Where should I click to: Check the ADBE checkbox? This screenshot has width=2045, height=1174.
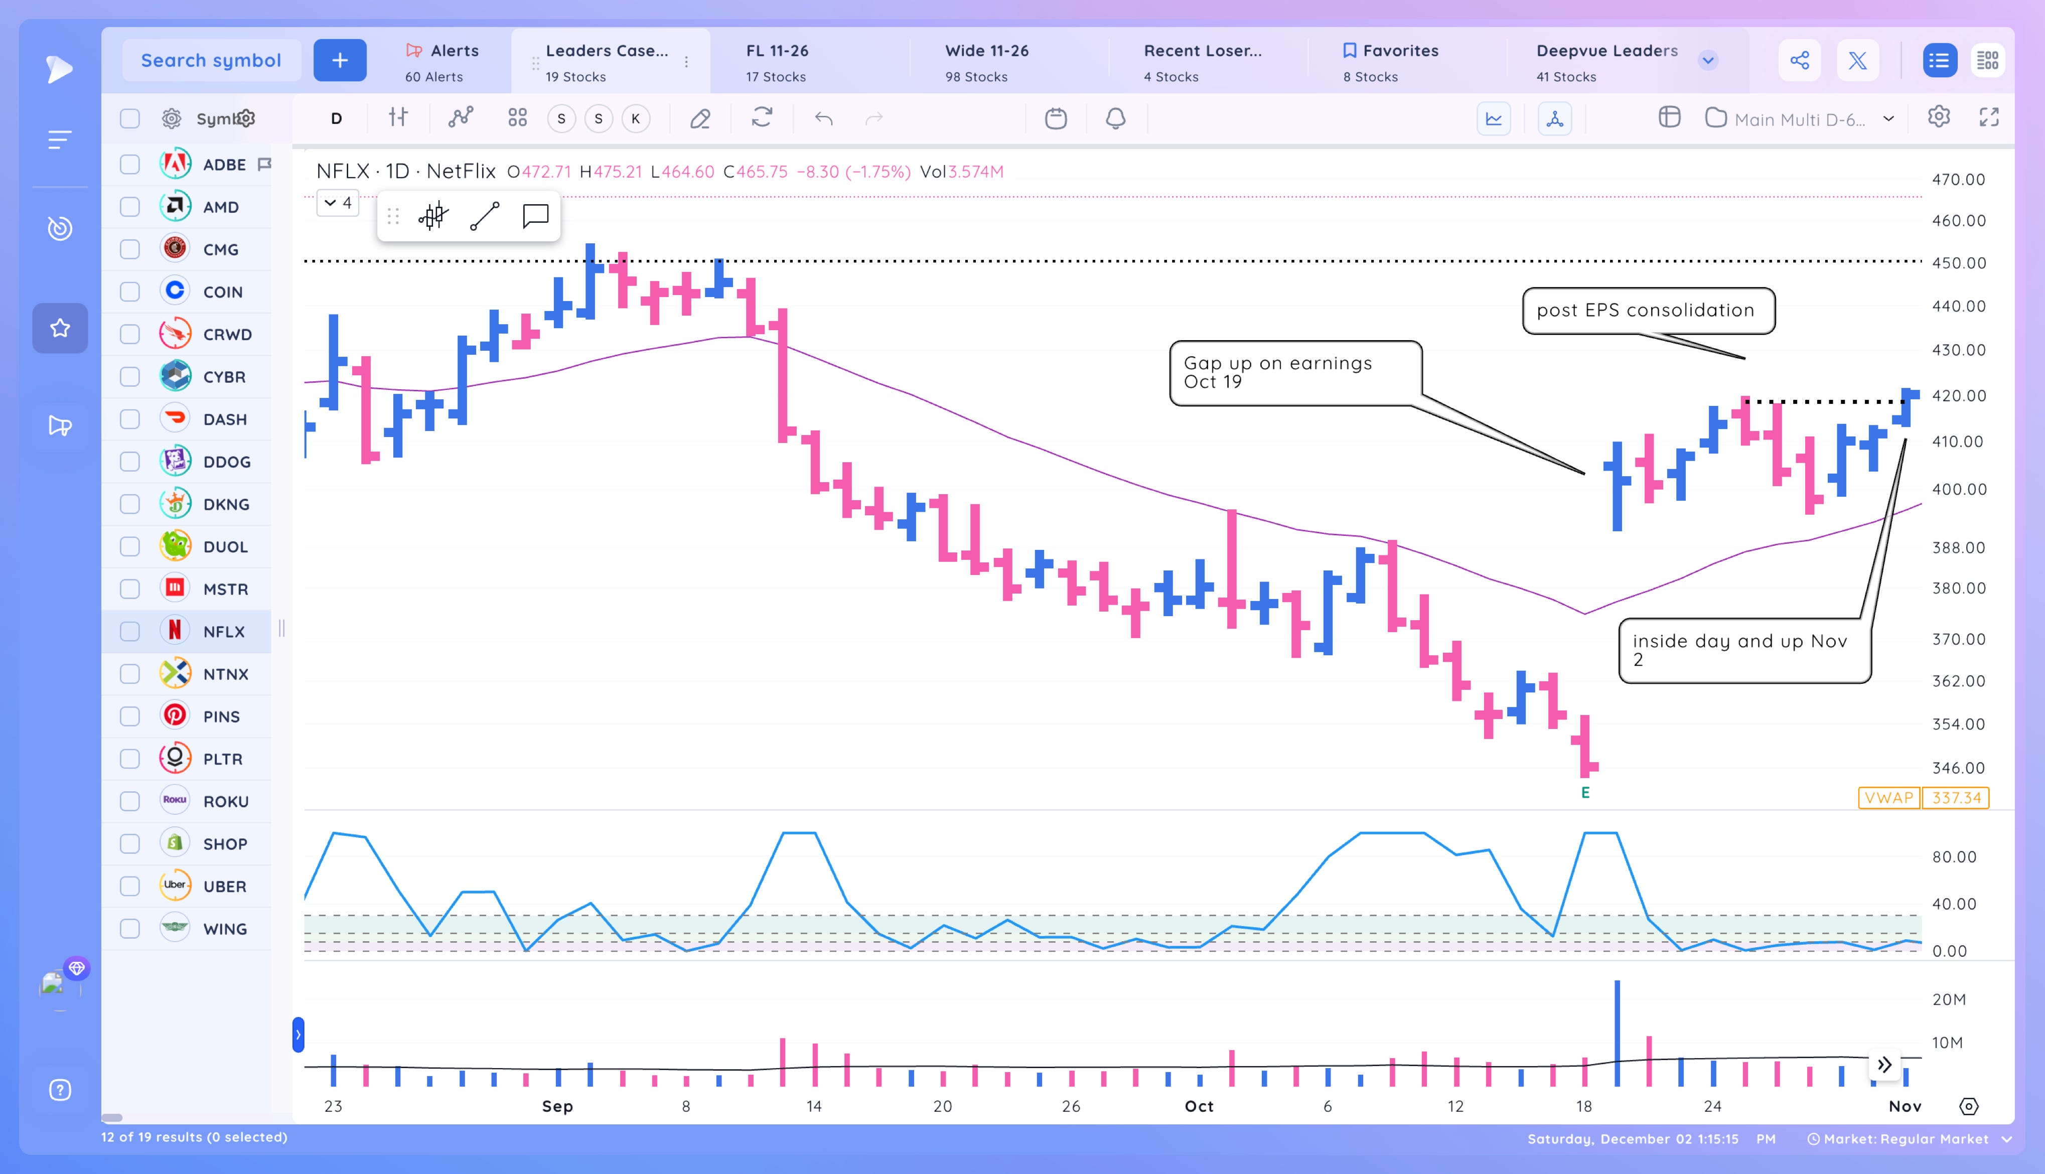(x=130, y=165)
